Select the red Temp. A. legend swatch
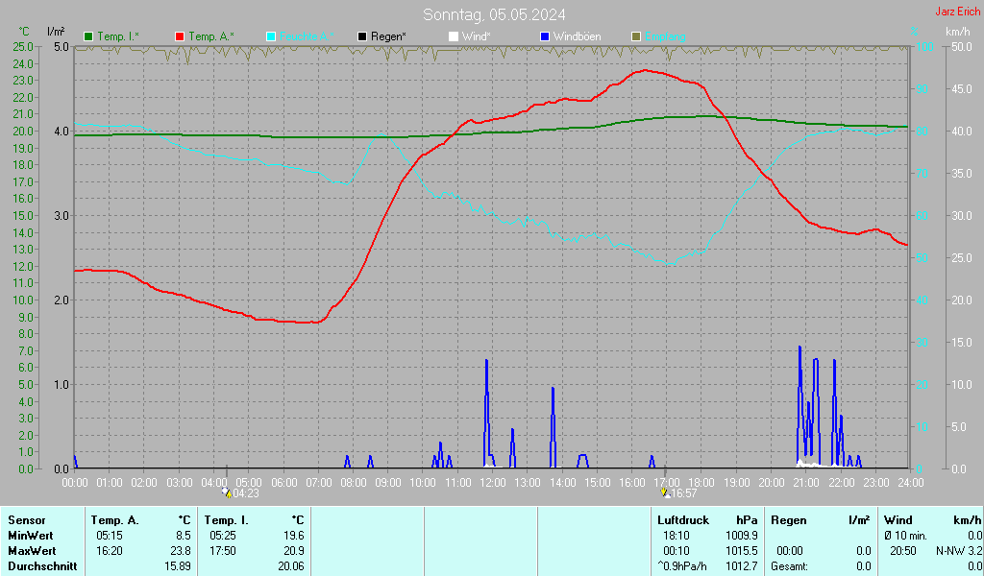 (x=181, y=36)
